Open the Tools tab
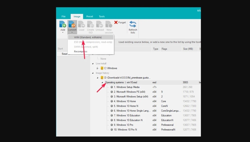This screenshot has height=142, width=250. 102,17
